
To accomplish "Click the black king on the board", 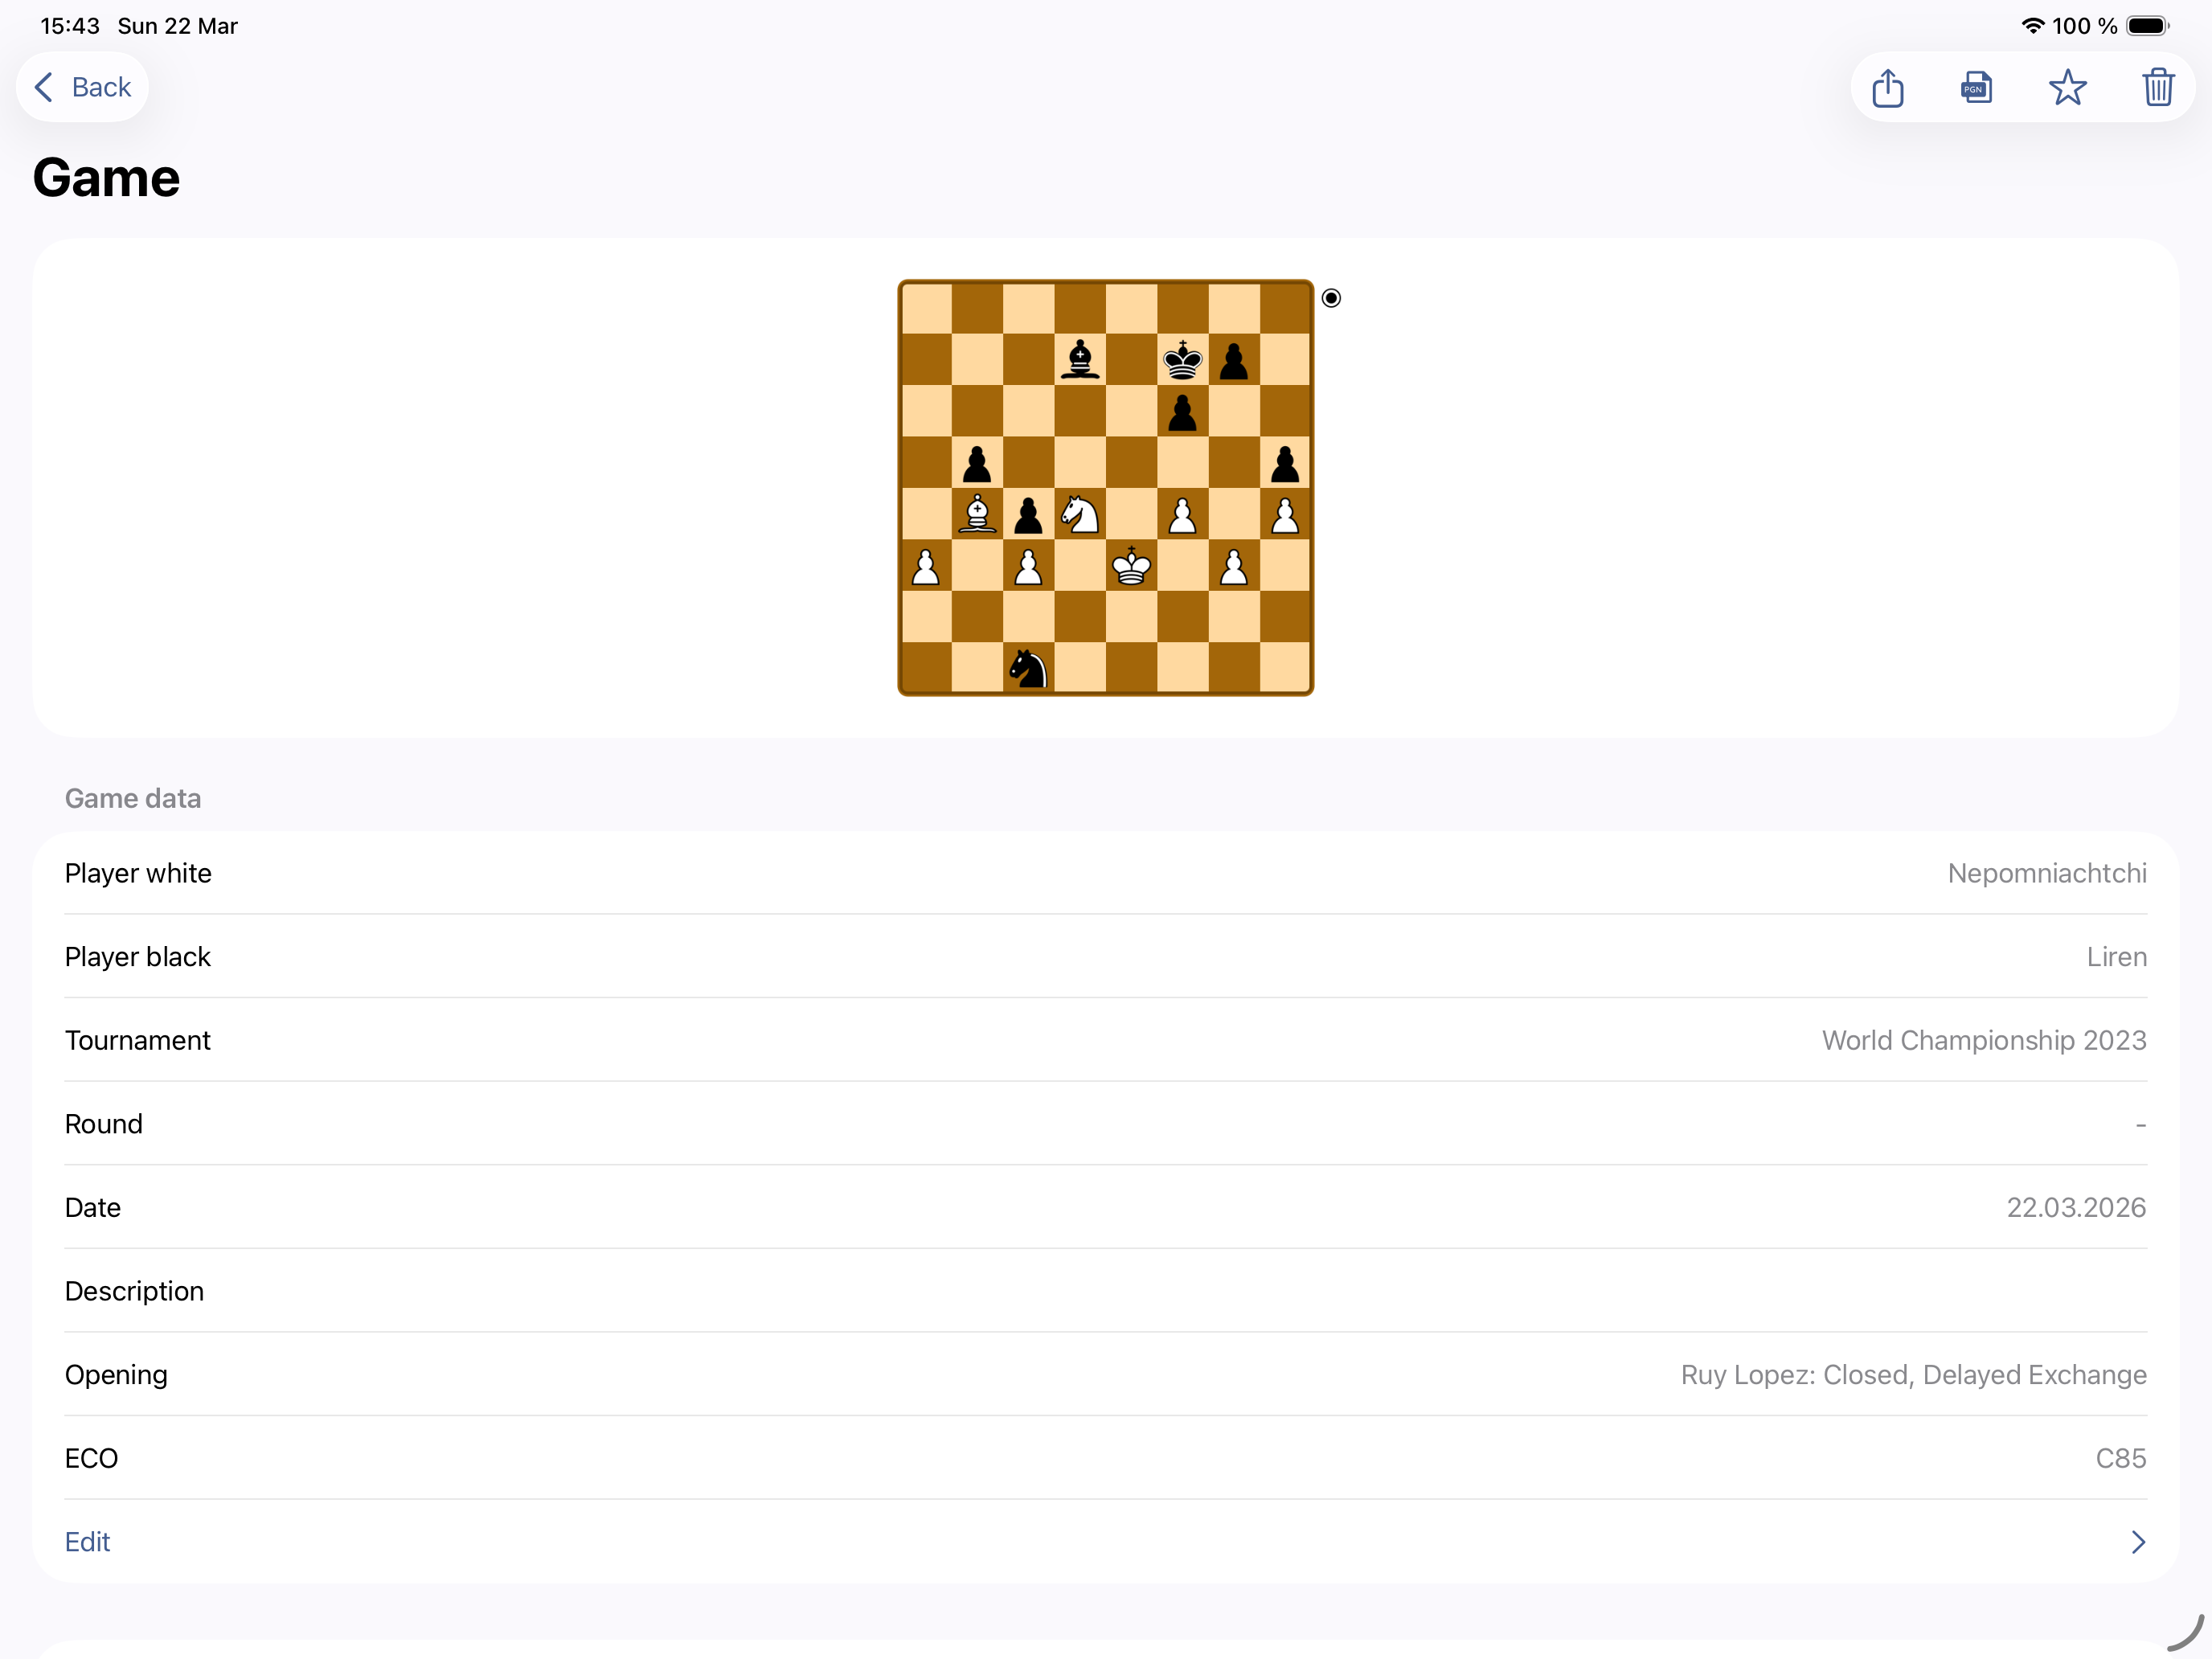I will click(1183, 360).
